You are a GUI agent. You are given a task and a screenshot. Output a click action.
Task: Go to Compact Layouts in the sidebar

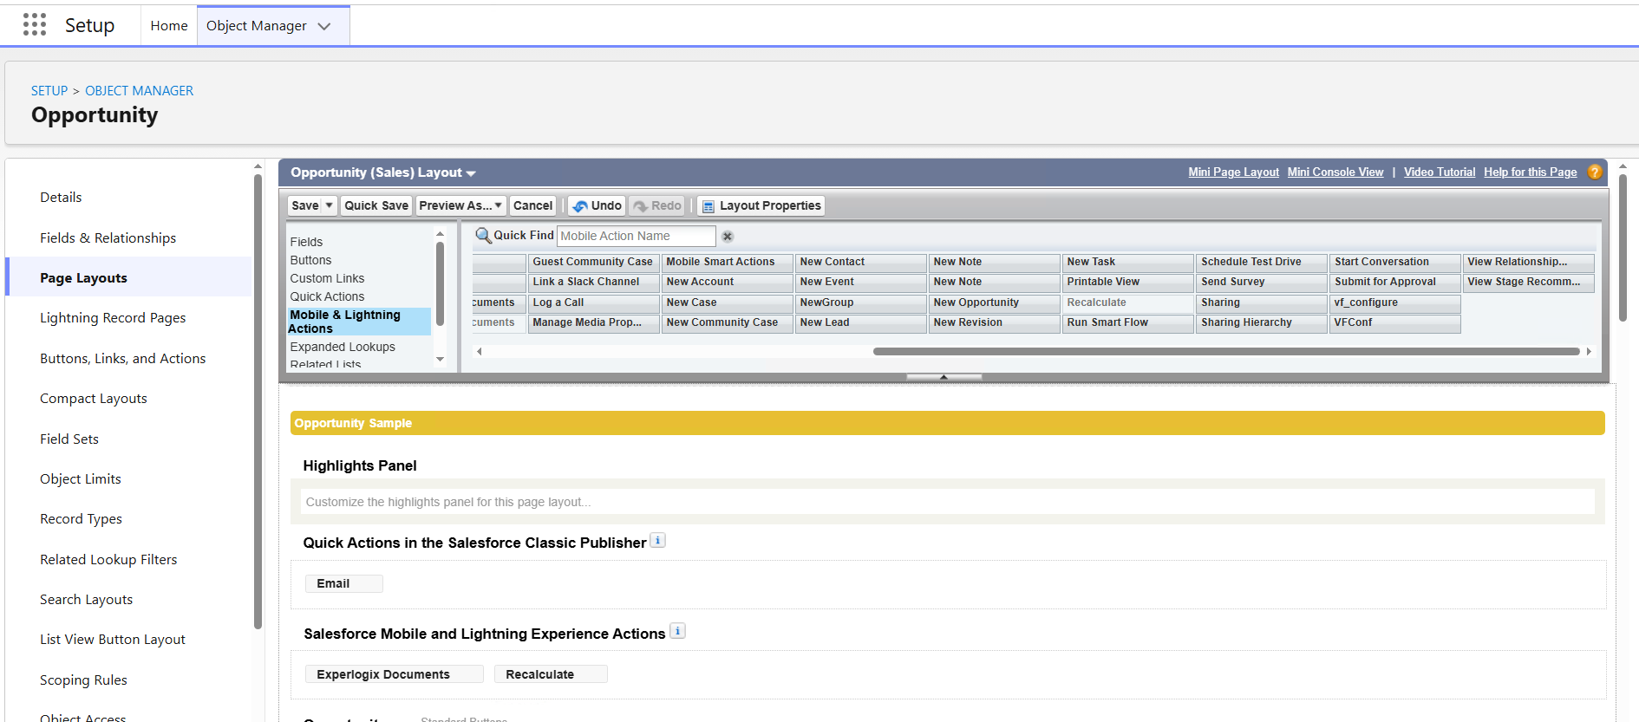(94, 399)
